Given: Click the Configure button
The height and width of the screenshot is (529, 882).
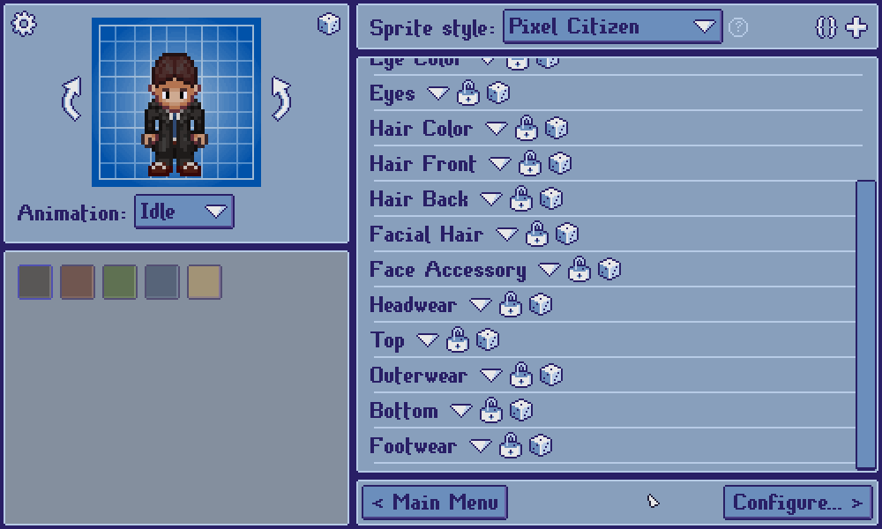Looking at the screenshot, I should (x=797, y=502).
